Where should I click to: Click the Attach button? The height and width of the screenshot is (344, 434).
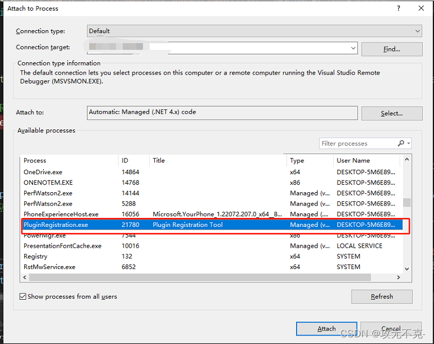point(326,328)
